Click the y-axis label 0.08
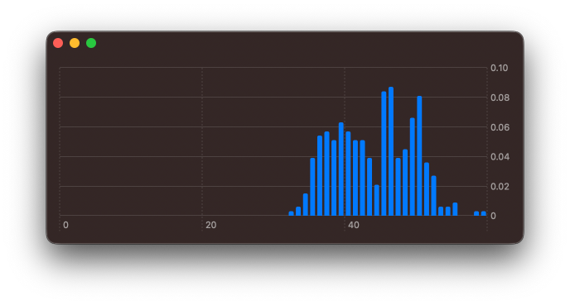This screenshot has width=570, height=305. pyautogui.click(x=500, y=98)
